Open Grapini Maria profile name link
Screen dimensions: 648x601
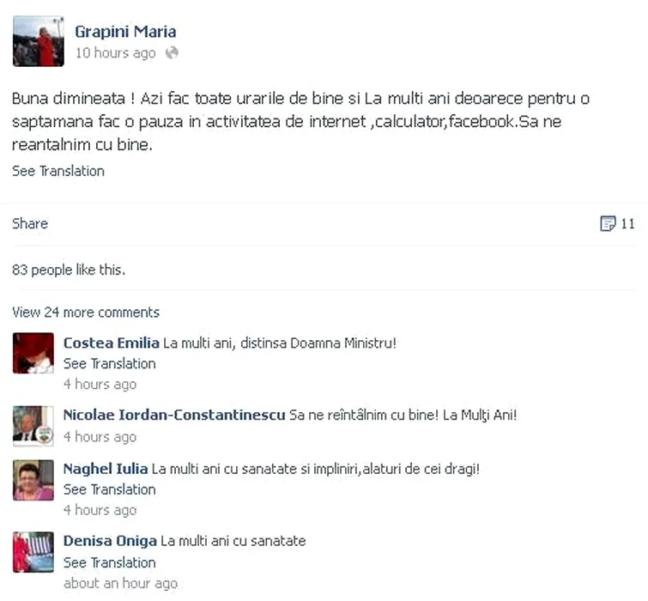pos(125,32)
